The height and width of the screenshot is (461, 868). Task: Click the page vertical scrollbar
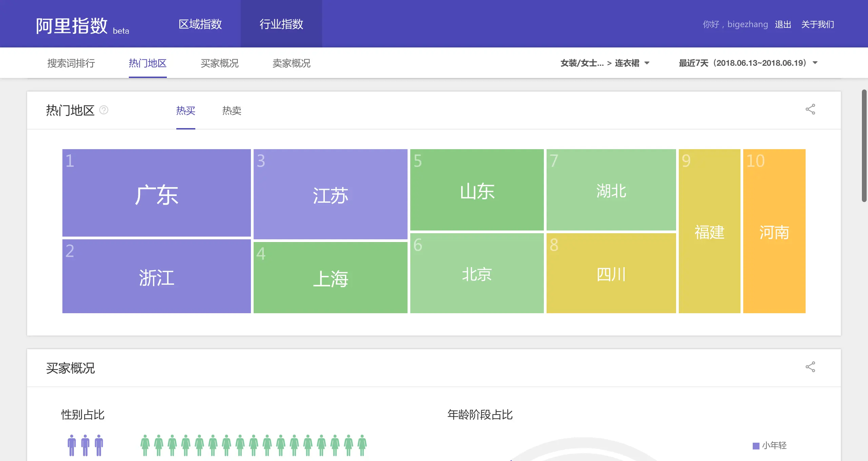point(864,146)
